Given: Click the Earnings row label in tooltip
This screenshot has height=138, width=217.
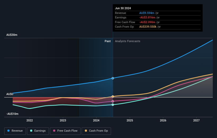Looking at the screenshot, I should (x=121, y=17).
